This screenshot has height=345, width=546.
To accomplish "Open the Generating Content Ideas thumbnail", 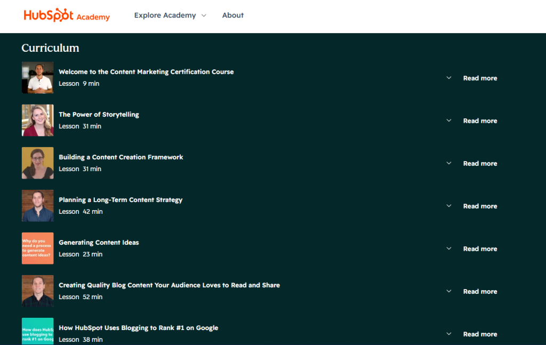I will coord(38,248).
